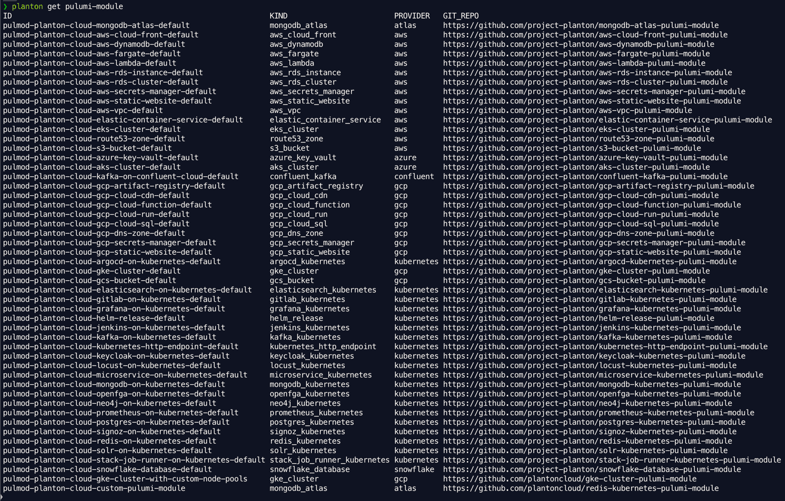The width and height of the screenshot is (785, 501).
Task: Open the confluent-kafka-pulumi-module GitHub link
Action: 585,176
